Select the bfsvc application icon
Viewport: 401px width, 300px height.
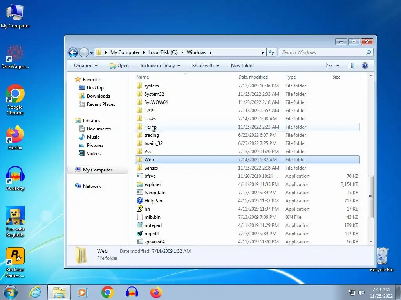(140, 176)
